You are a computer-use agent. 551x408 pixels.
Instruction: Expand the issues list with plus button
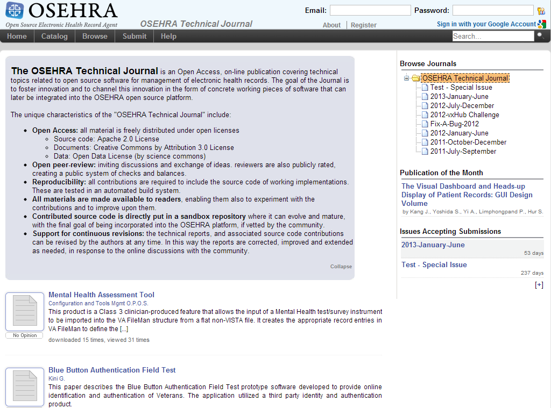(x=539, y=285)
